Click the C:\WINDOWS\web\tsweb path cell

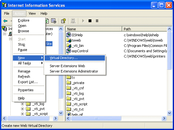143,40
